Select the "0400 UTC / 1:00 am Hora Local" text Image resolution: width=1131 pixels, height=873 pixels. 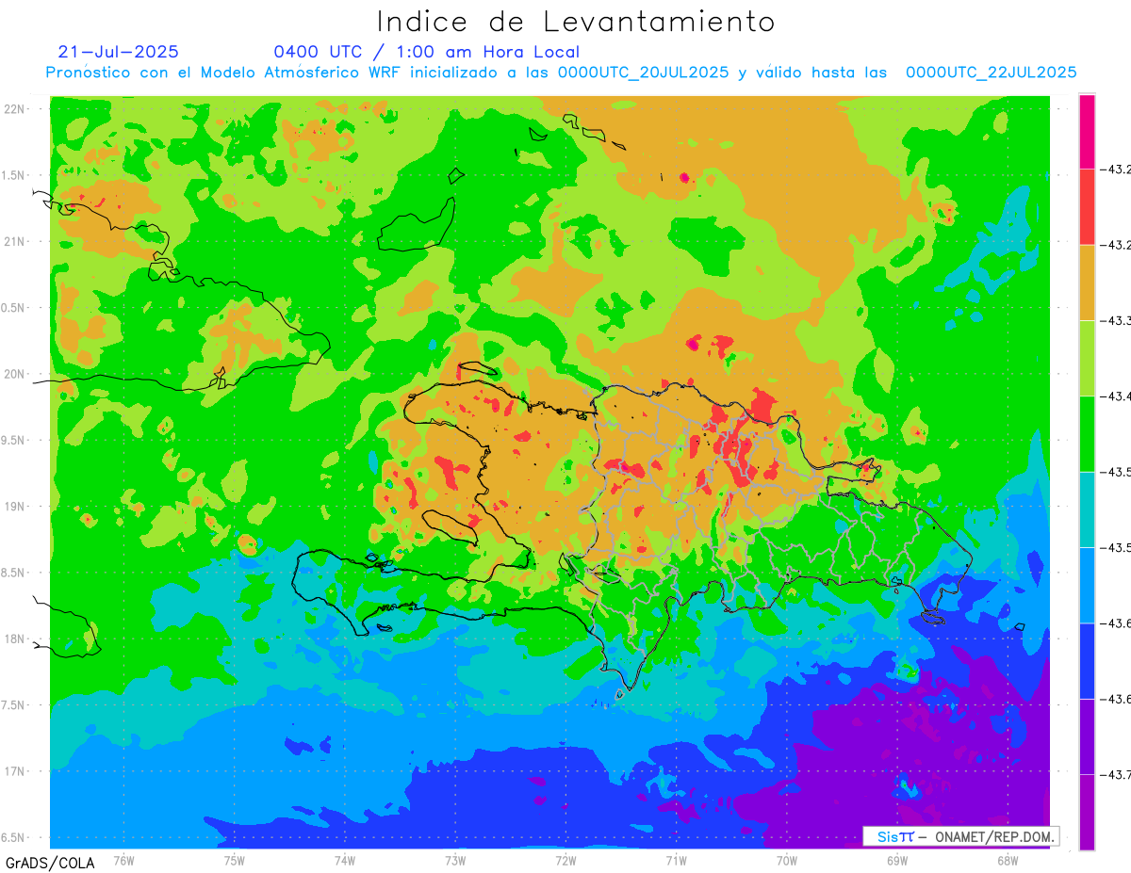pyautogui.click(x=426, y=52)
